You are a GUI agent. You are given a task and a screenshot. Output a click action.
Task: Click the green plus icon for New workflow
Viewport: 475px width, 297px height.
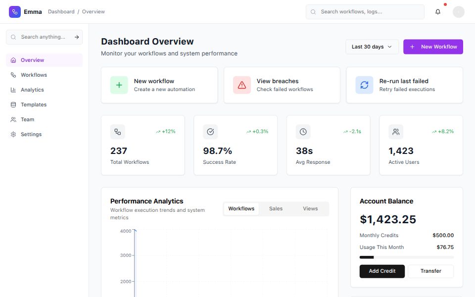coord(119,85)
